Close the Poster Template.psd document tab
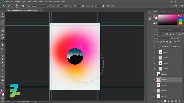 pyautogui.click(x=41, y=10)
